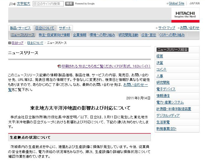The height and width of the screenshot is (162, 205).
Task: Switch to the 製品・サービス tab
Action: (x=20, y=28)
